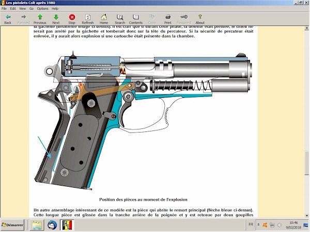Image resolution: width=310 pixels, height=232 pixels.
Task: Open the Search tool
Action: pos(120,19)
